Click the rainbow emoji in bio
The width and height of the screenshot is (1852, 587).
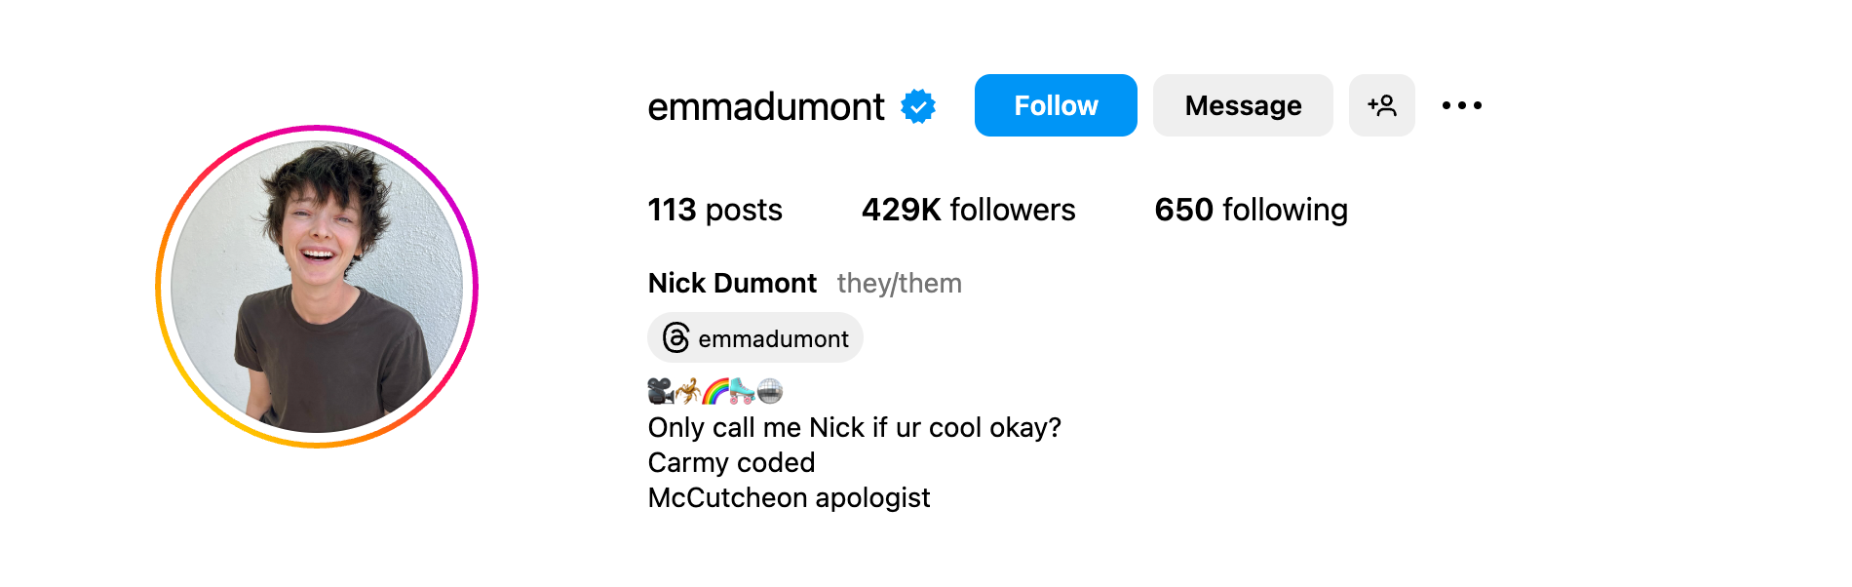pyautogui.click(x=715, y=391)
